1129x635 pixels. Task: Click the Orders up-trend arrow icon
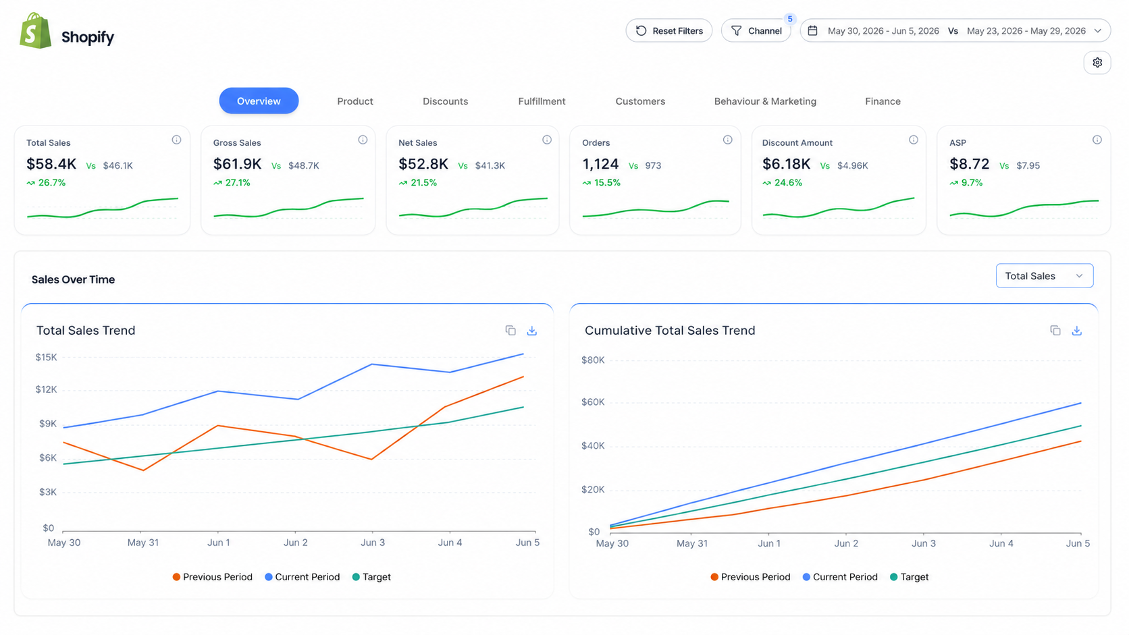coord(586,183)
